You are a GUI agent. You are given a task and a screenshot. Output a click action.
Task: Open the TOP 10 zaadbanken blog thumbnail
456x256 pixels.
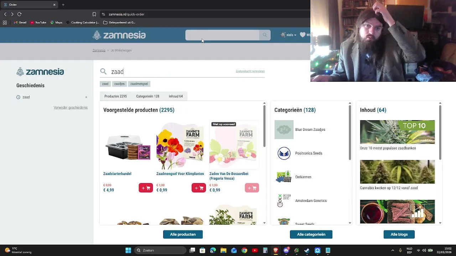point(397,132)
